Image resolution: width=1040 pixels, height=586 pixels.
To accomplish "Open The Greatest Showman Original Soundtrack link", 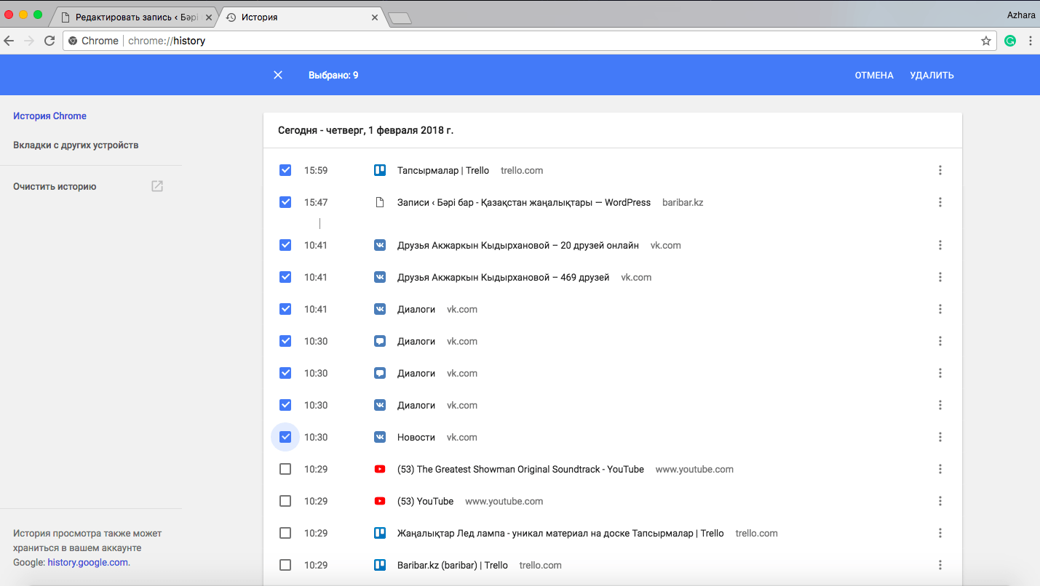I will (x=520, y=469).
